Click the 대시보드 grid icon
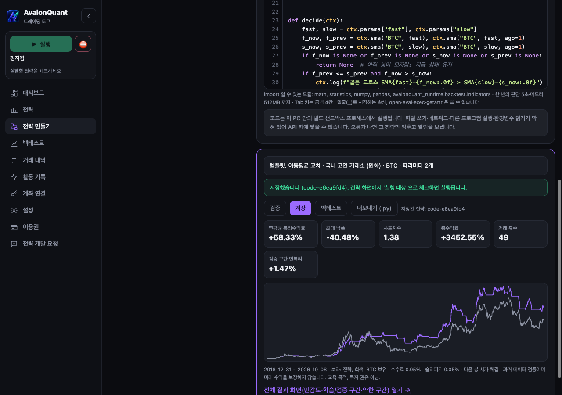 point(14,93)
